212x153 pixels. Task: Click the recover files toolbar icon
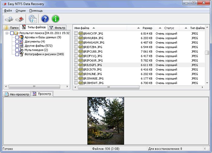pos(20,19)
